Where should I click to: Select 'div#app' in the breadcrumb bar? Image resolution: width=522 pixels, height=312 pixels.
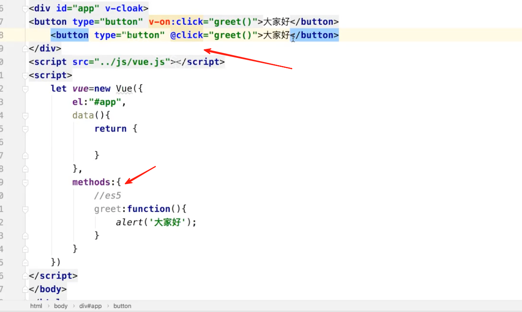pyautogui.click(x=90, y=306)
